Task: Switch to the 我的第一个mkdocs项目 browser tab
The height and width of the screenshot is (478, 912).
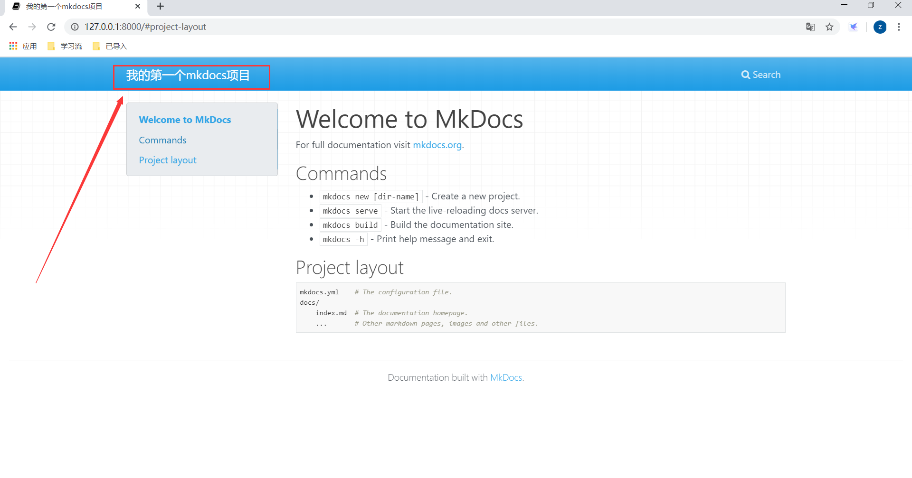Action: point(64,7)
